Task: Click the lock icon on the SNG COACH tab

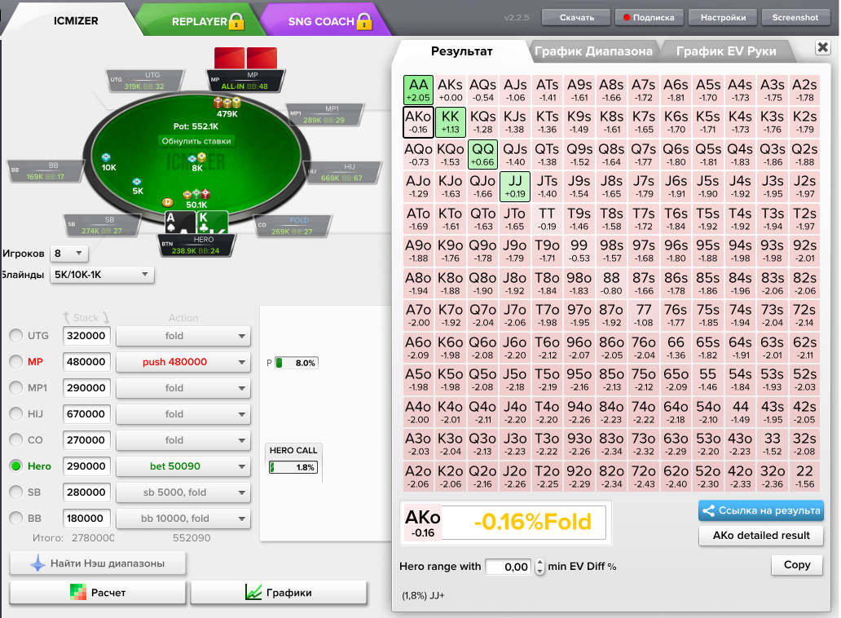Action: coord(364,21)
